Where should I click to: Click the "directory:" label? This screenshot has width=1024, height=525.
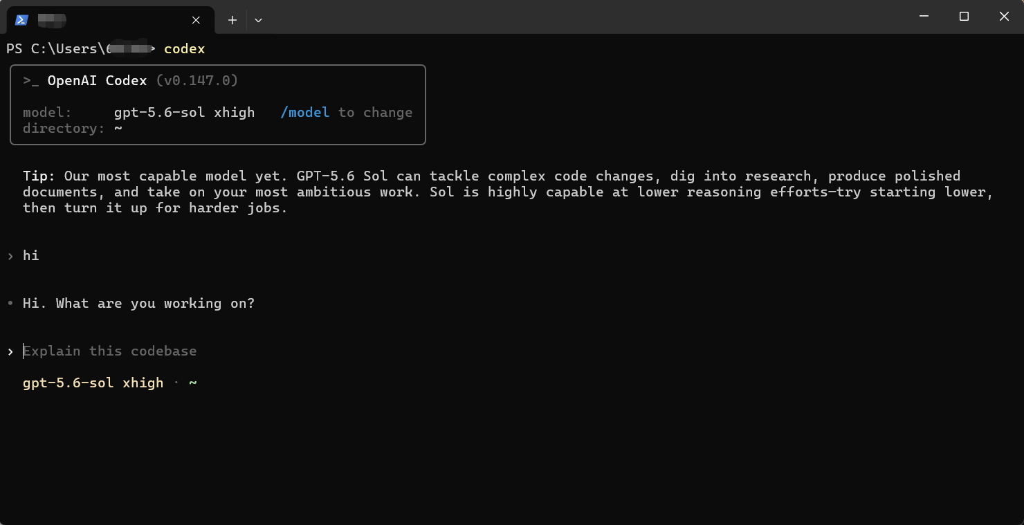(x=64, y=129)
